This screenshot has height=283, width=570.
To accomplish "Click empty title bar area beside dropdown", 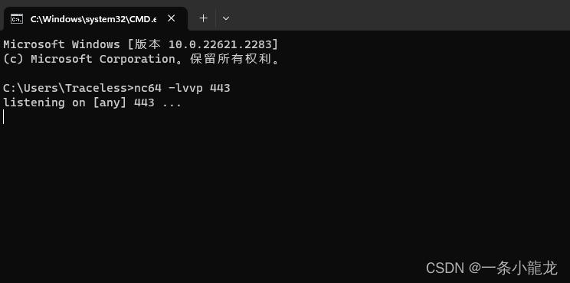I will point(400,15).
